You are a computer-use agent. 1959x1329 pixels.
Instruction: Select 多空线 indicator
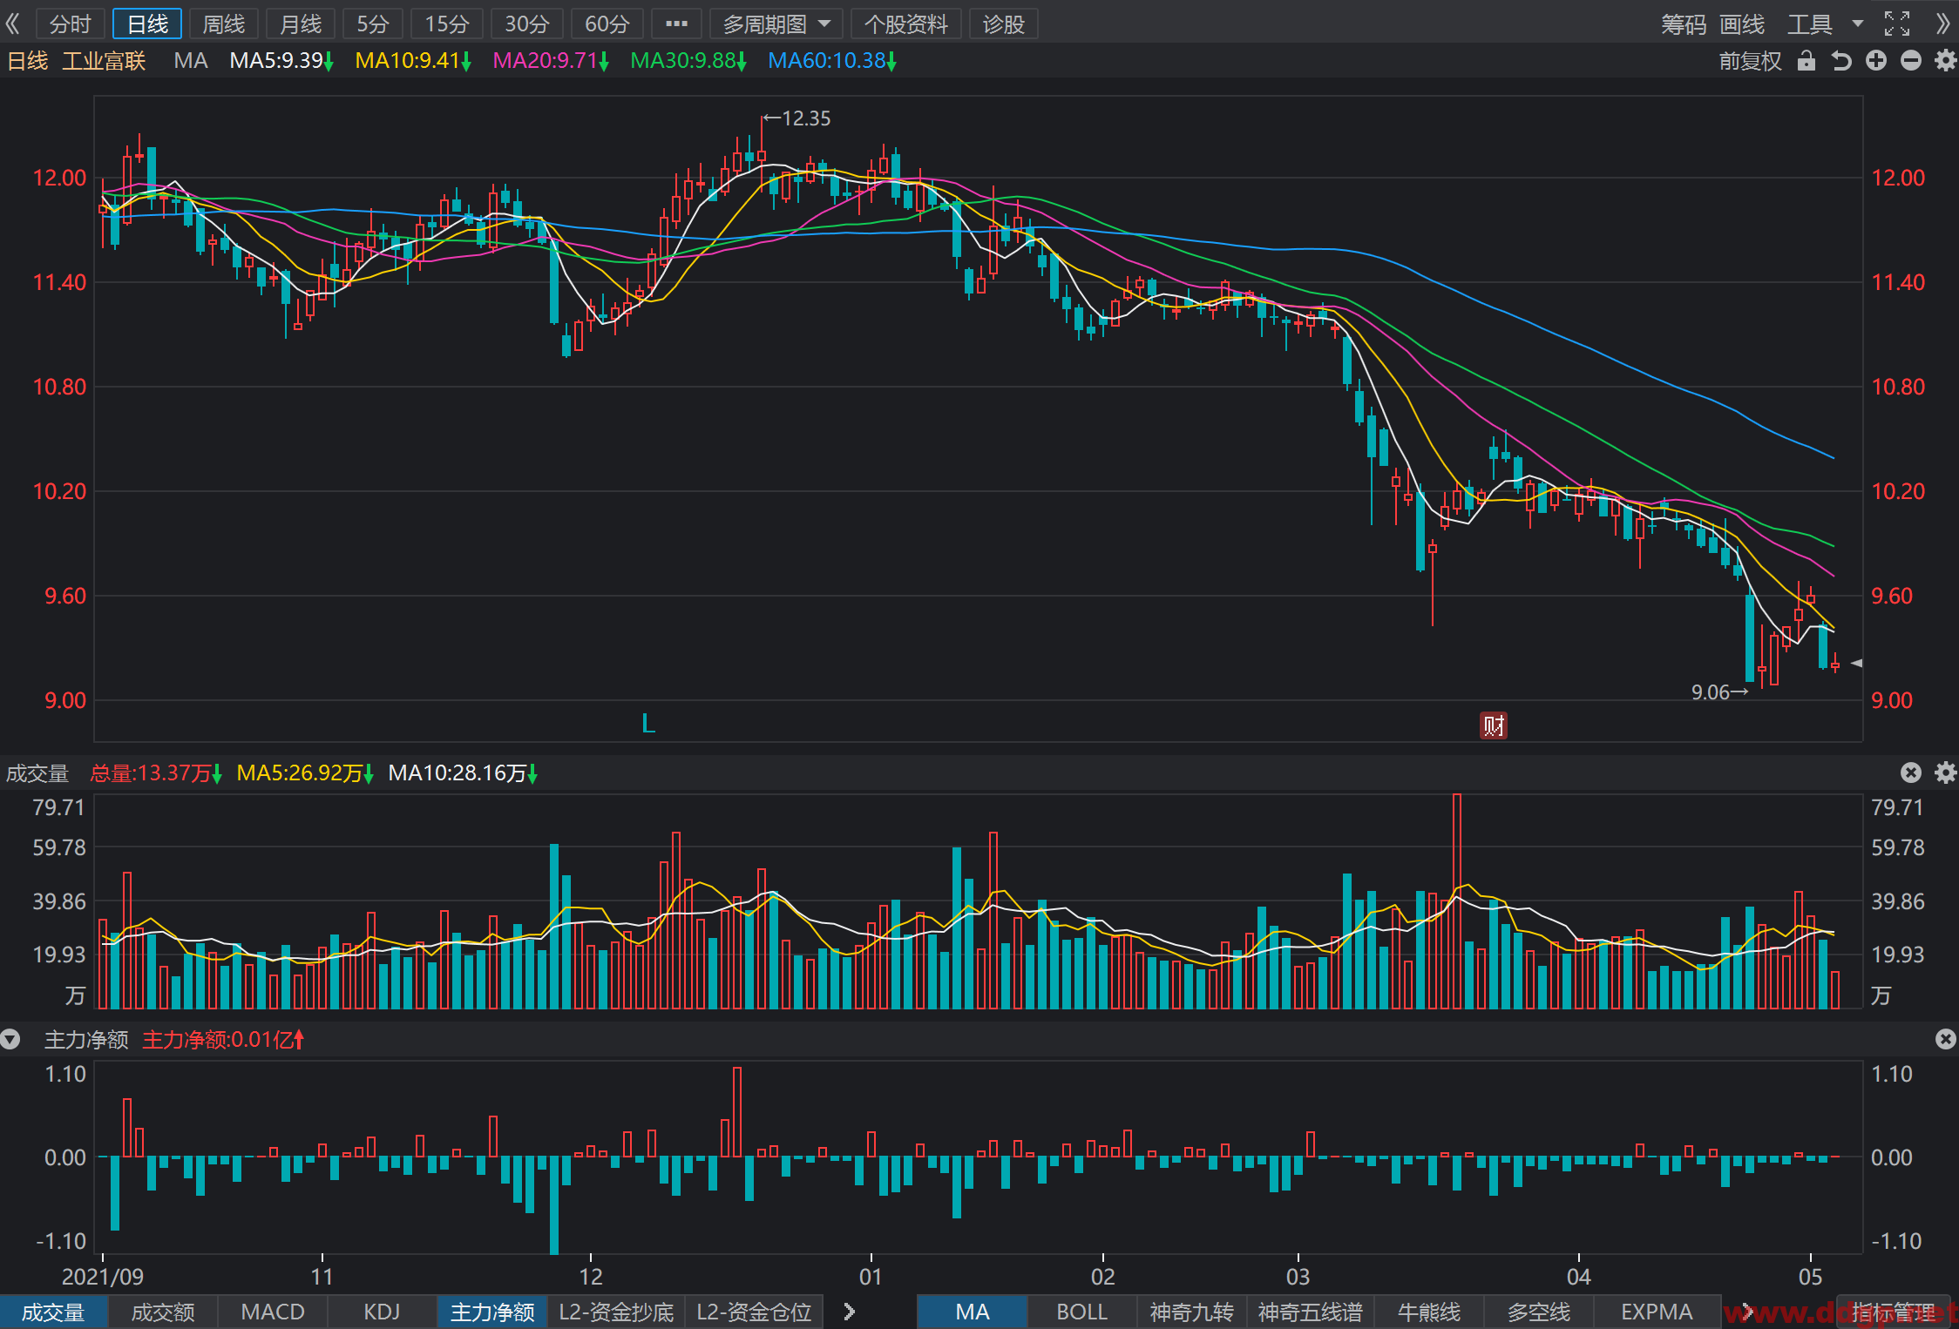pyautogui.click(x=1538, y=1312)
